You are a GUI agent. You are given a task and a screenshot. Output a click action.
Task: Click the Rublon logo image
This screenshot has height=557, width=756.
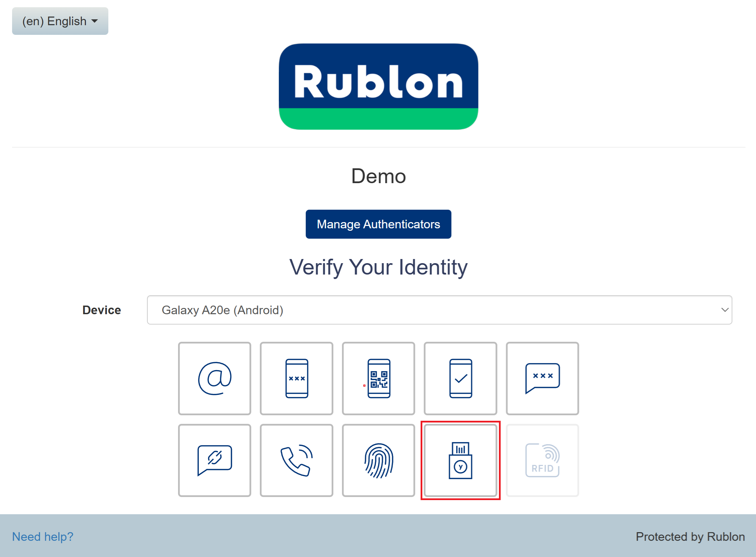tap(378, 86)
